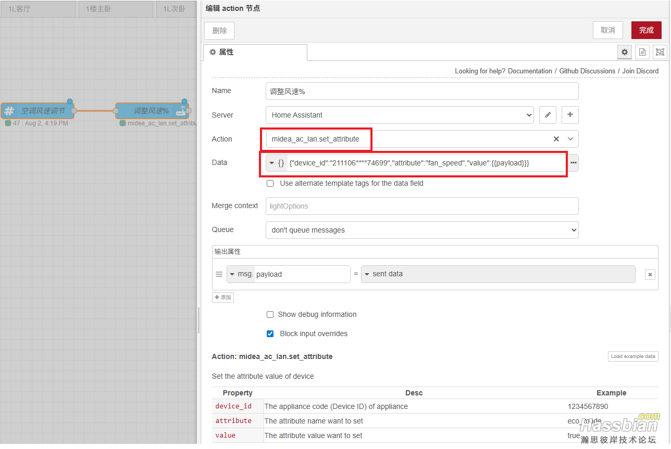Remove the msg.payload output property
671x449 pixels.
pos(650,274)
